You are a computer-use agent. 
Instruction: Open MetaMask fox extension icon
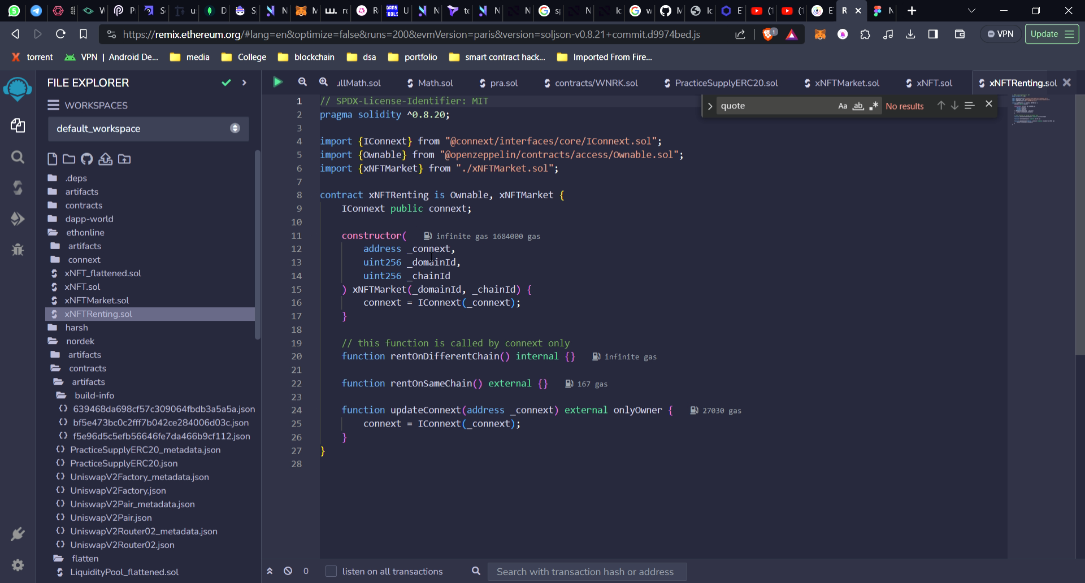click(820, 34)
